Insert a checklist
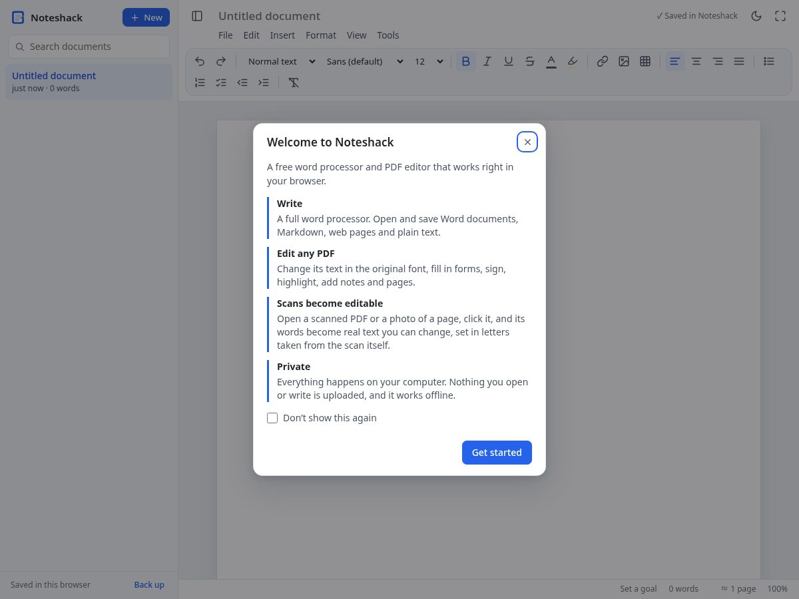This screenshot has width=799, height=599. pos(221,83)
